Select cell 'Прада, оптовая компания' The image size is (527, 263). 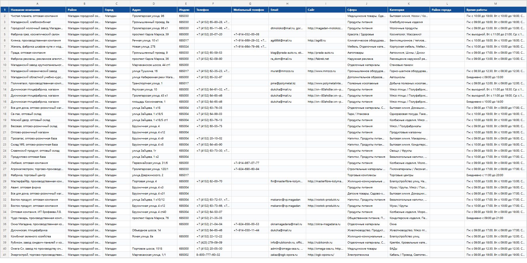pyautogui.click(x=37, y=53)
